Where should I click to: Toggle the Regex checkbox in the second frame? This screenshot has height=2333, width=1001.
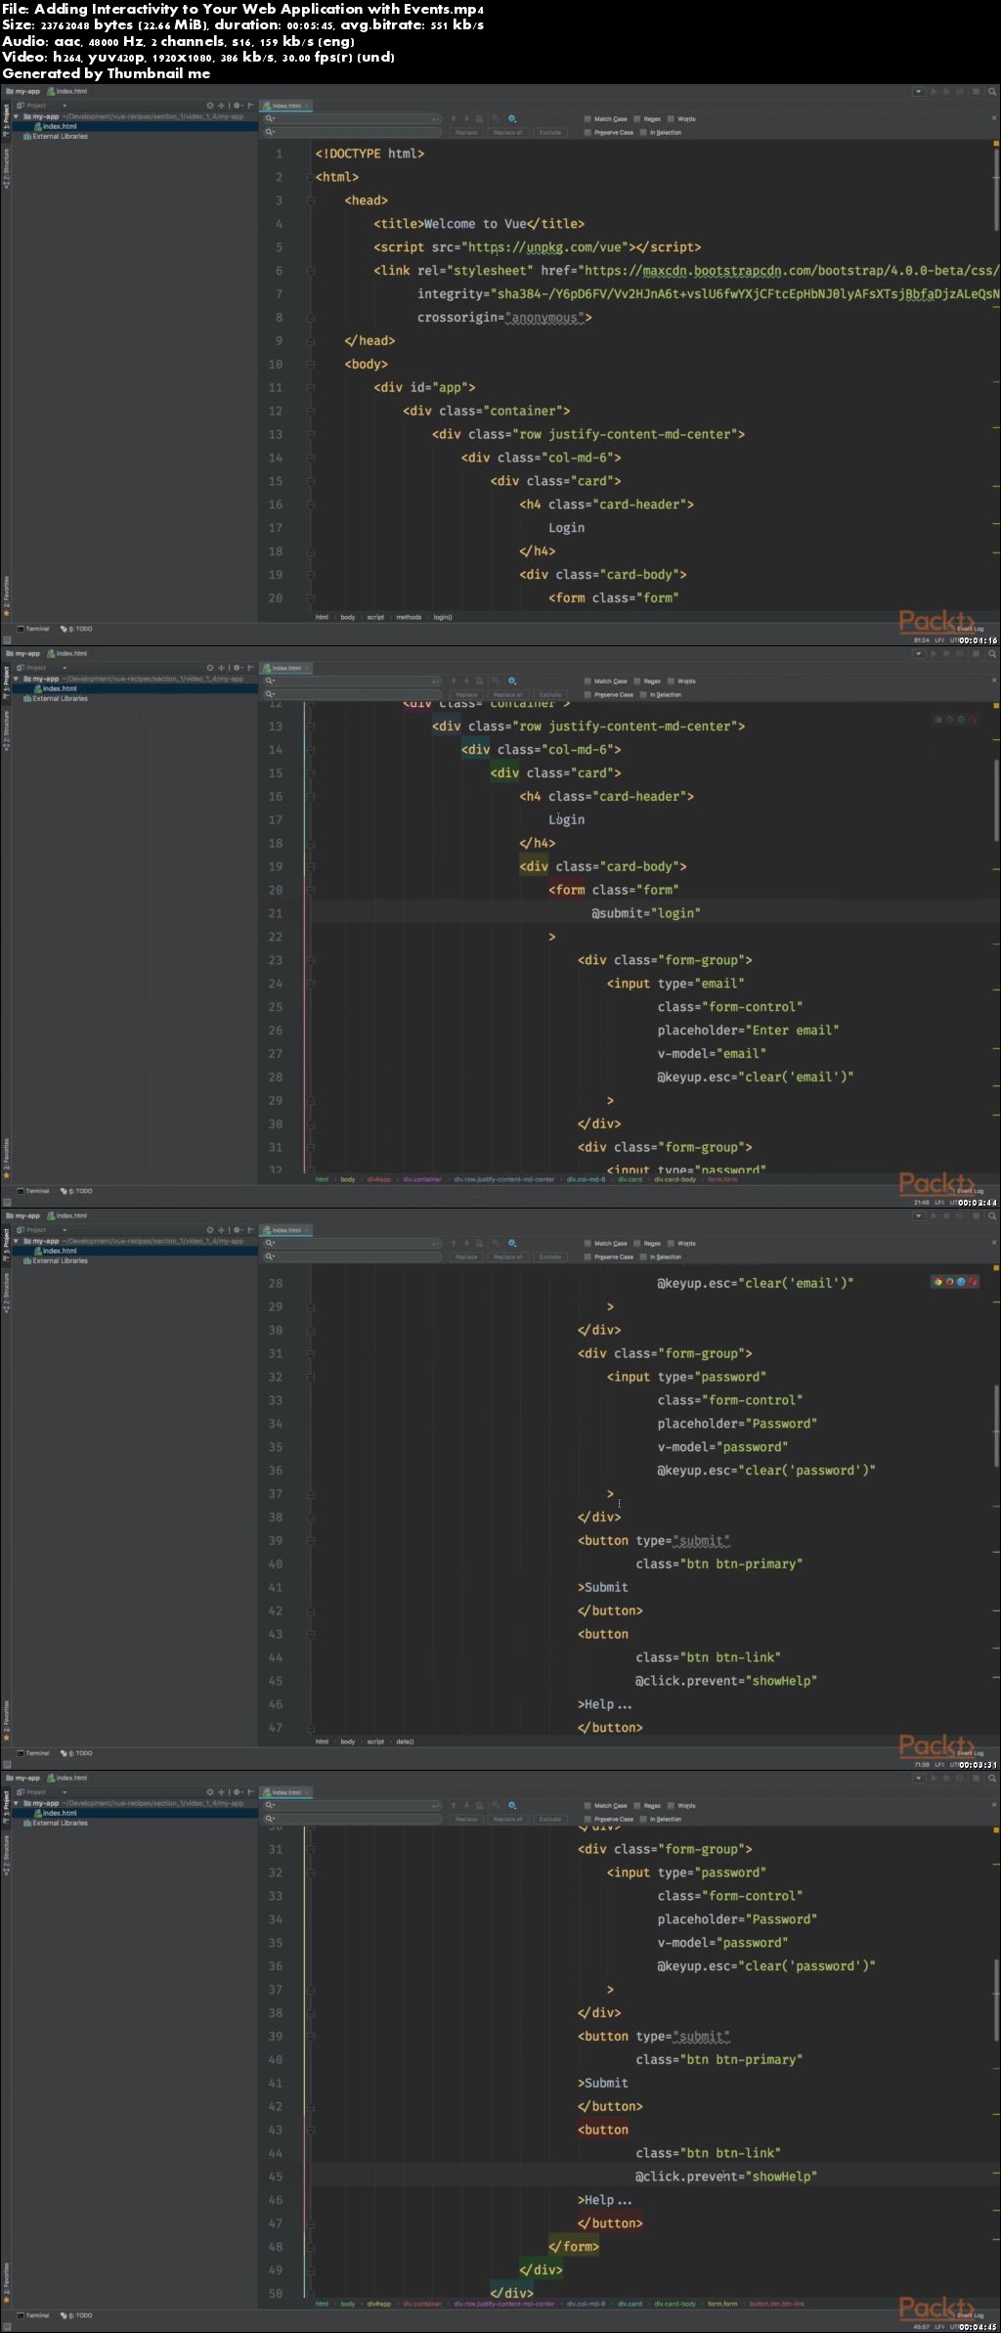click(636, 682)
